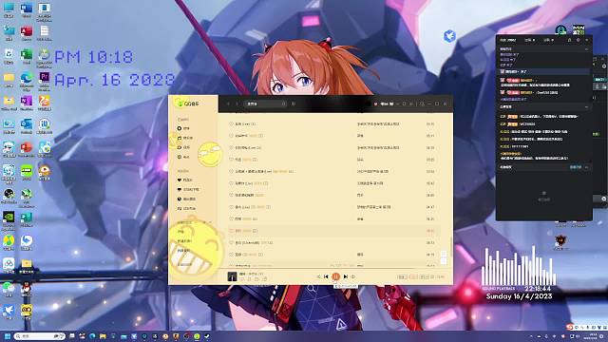608x342 pixels.
Task: Open the volume control beside next-track button
Action: 353,276
